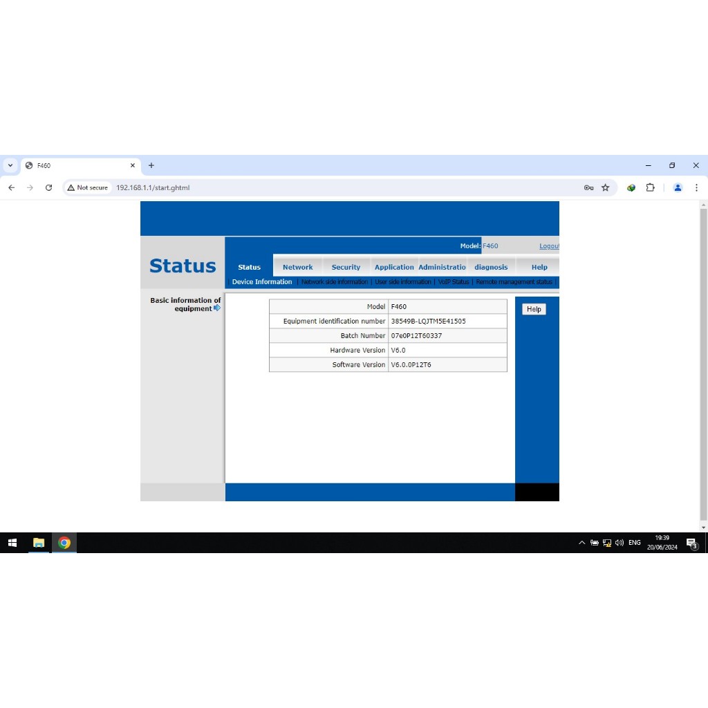Click the batch number 07e0P12T60337

tap(416, 335)
